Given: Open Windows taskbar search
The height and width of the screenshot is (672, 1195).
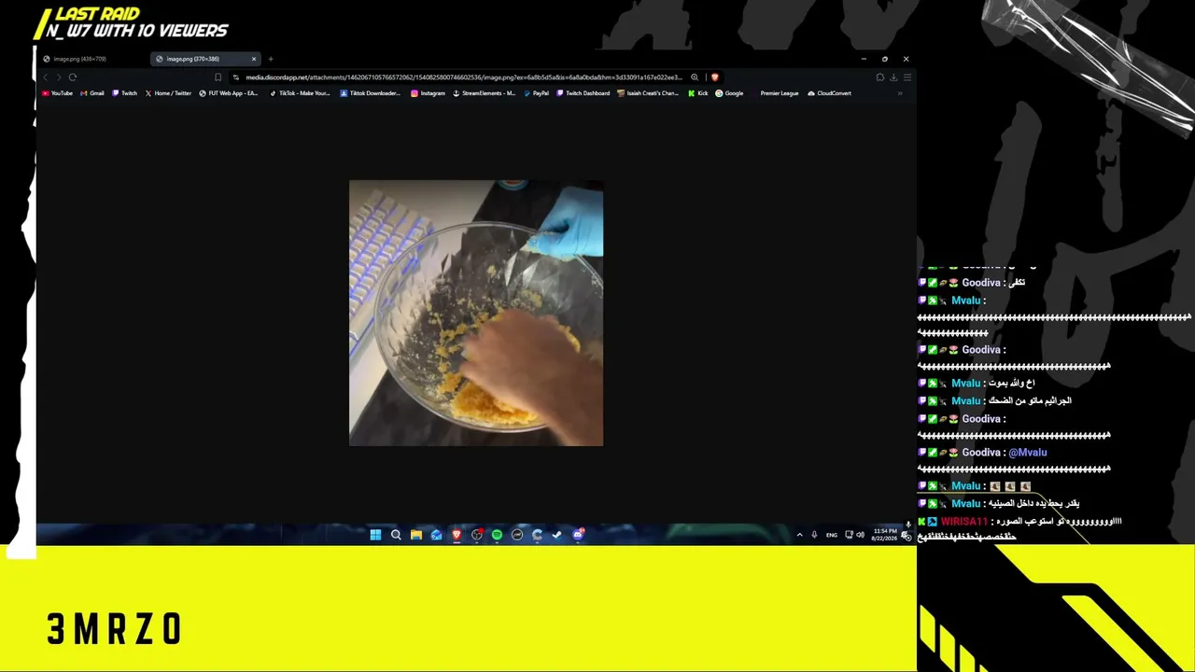Looking at the screenshot, I should [396, 535].
